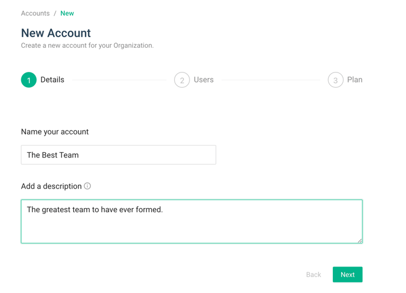The image size is (406, 293).
Task: Click the New breadcrumb item
Action: pos(67,13)
